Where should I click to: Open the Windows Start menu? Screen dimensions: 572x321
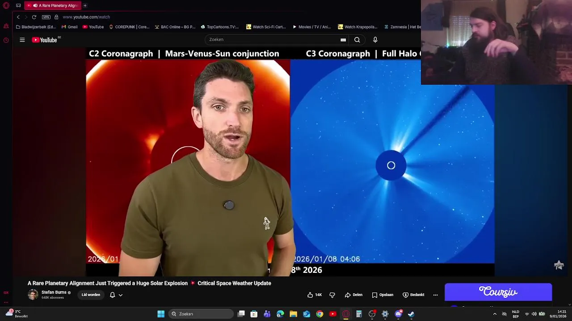click(161, 314)
